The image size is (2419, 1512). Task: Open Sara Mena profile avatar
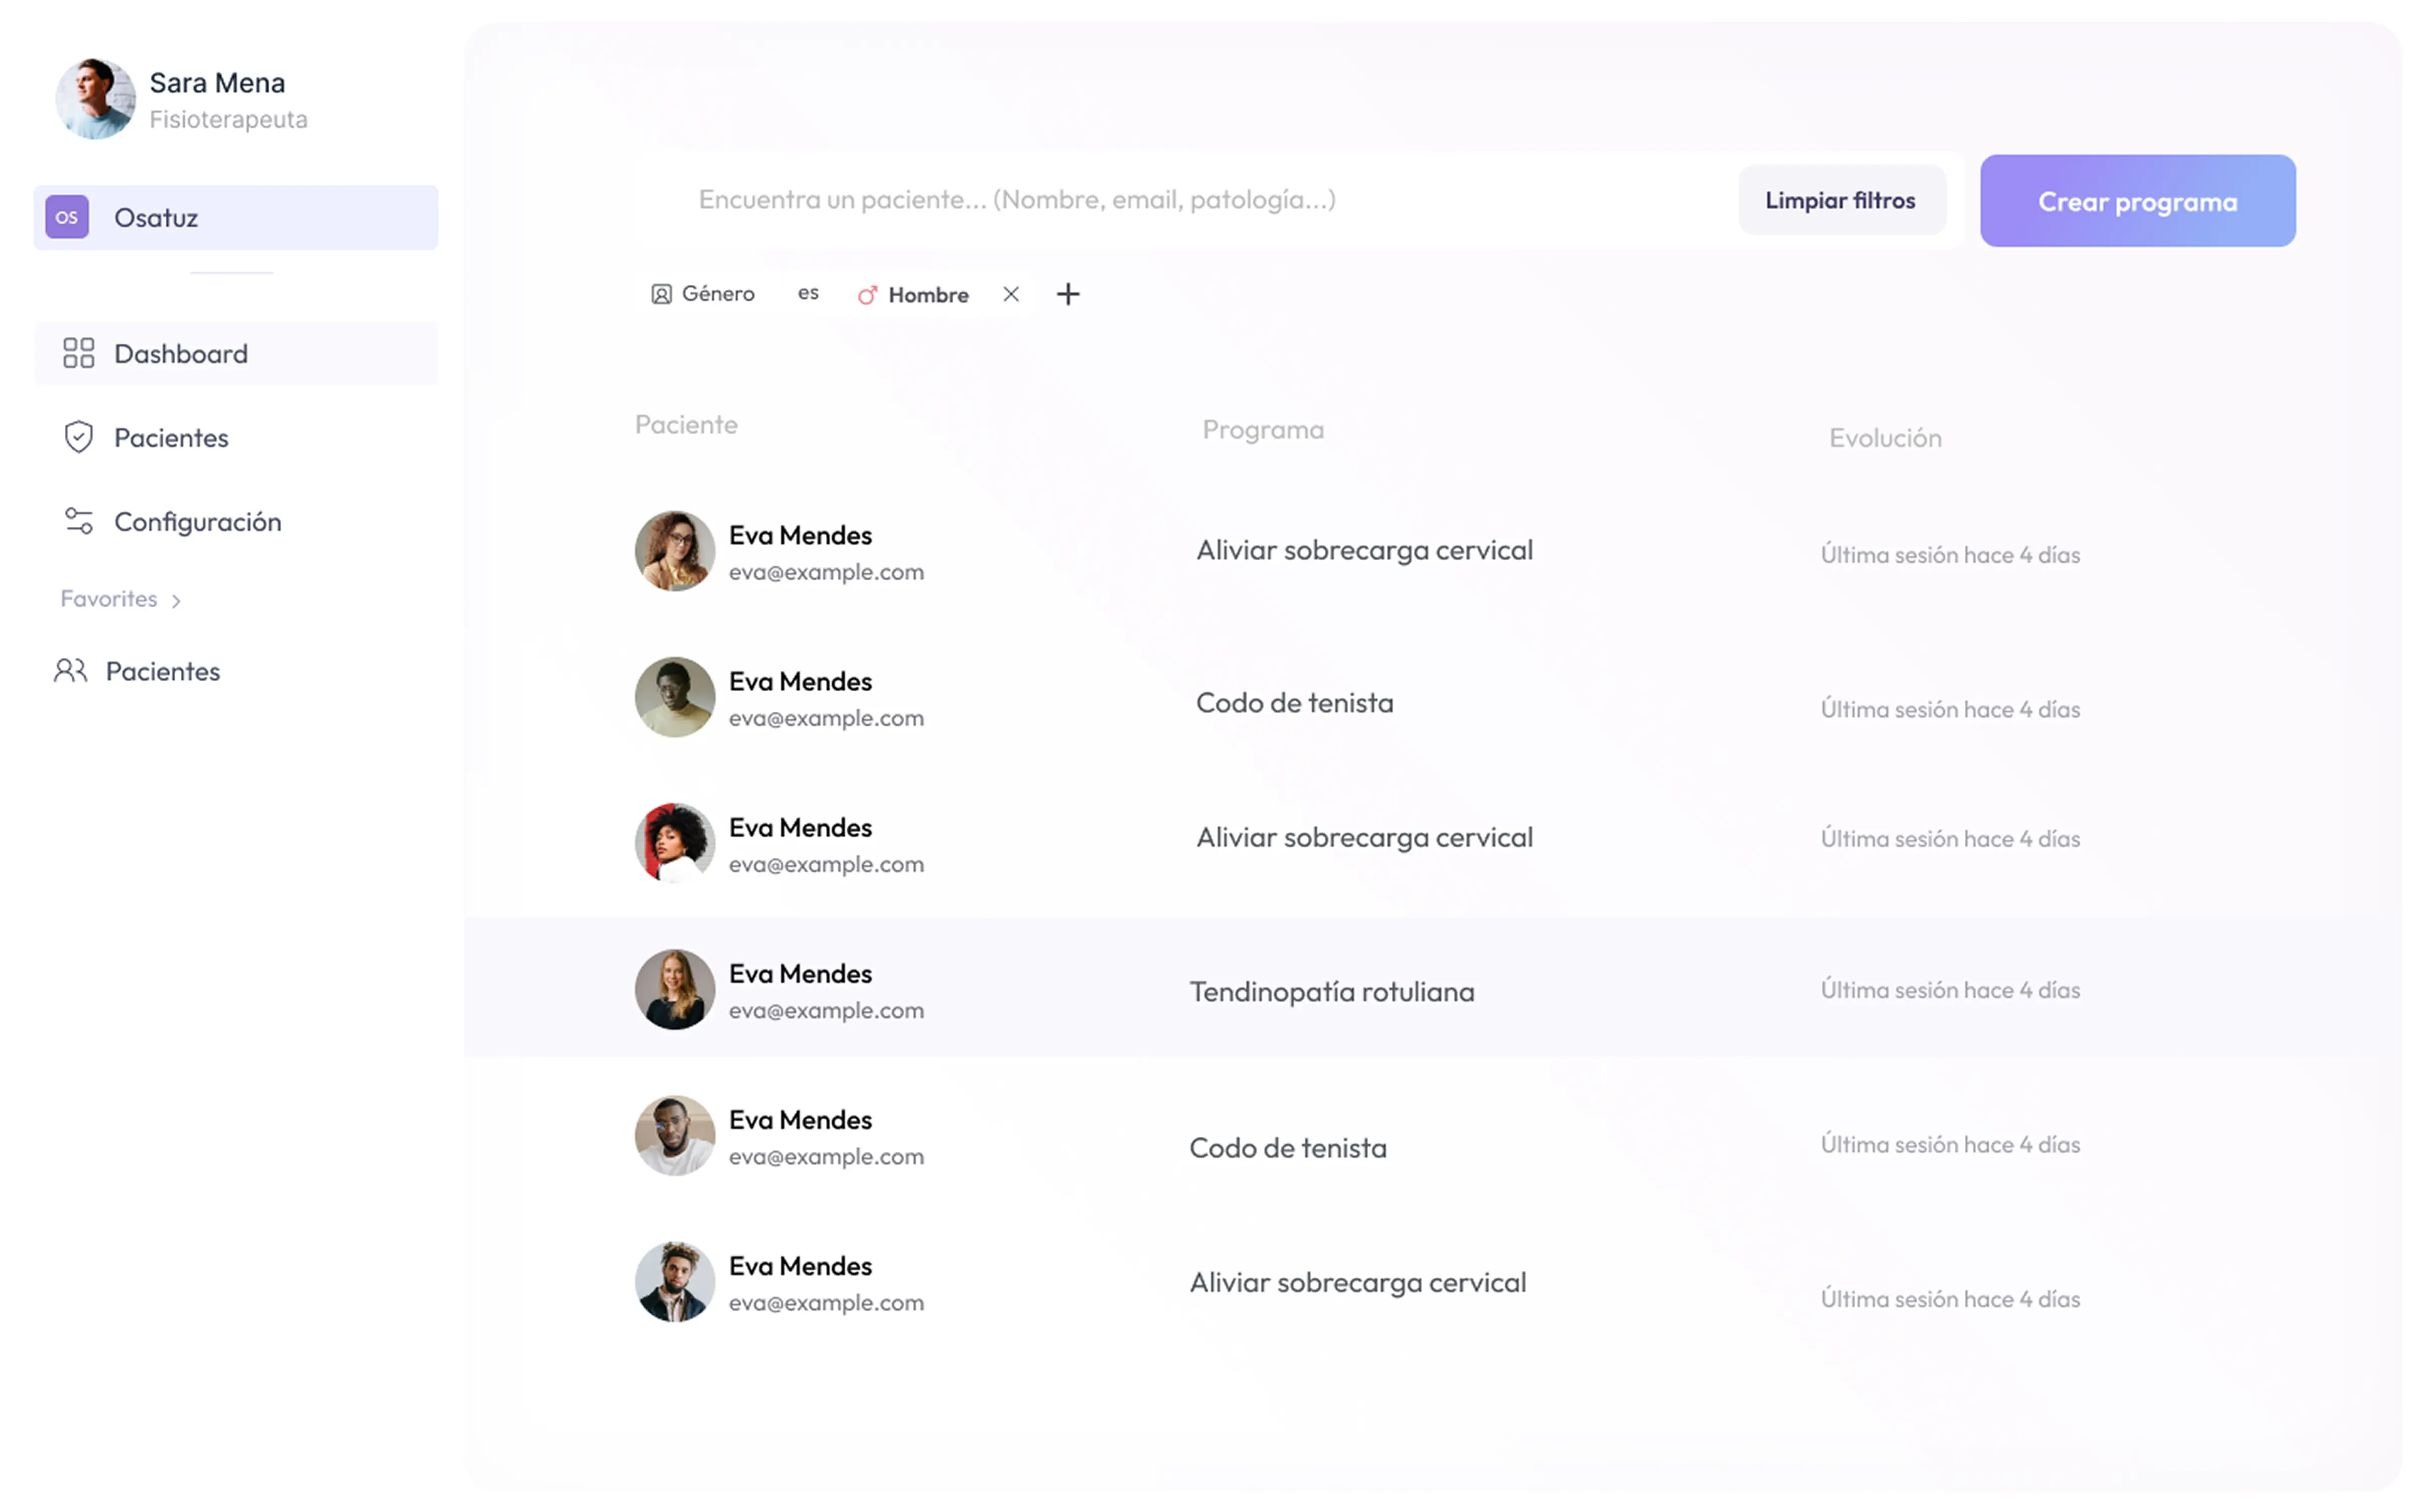pos(95,98)
